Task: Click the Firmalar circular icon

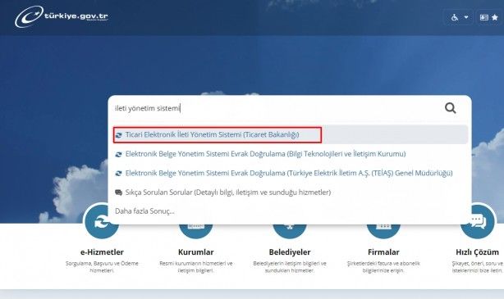Action: pyautogui.click(x=383, y=231)
